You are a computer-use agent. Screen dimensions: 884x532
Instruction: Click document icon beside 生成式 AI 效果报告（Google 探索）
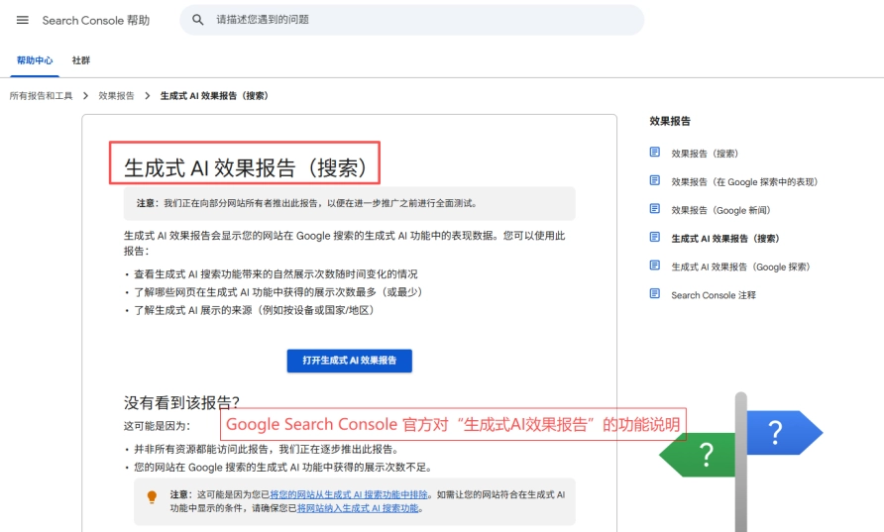coord(654,265)
